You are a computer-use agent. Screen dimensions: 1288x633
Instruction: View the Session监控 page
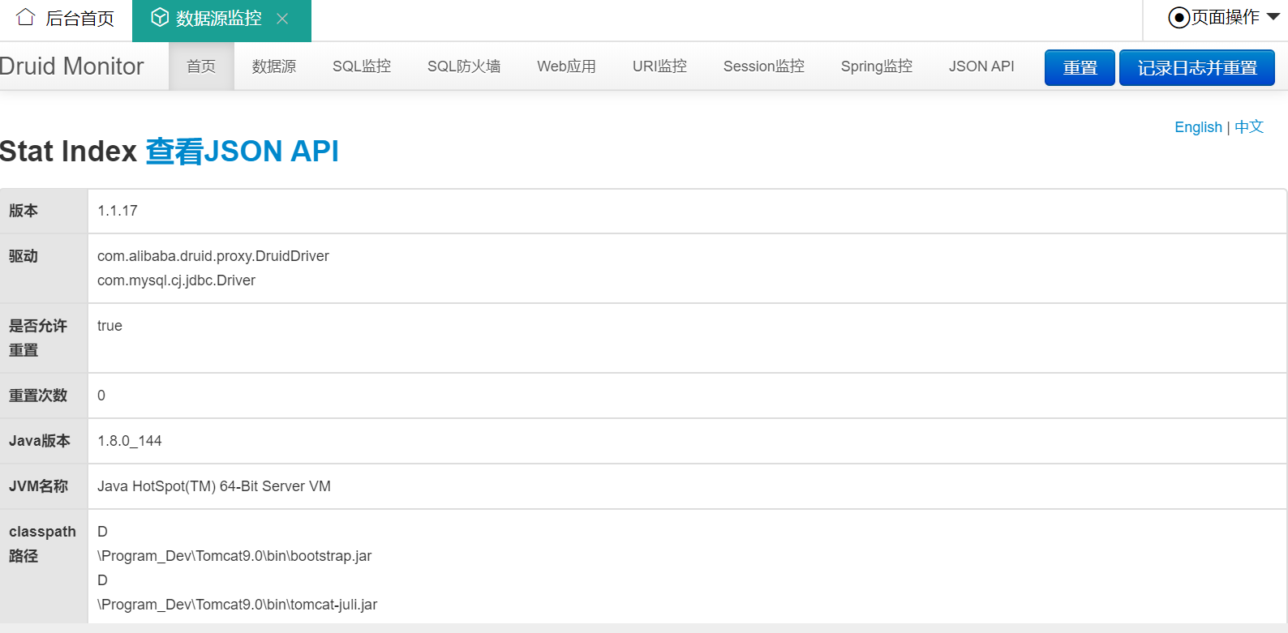[x=763, y=66]
